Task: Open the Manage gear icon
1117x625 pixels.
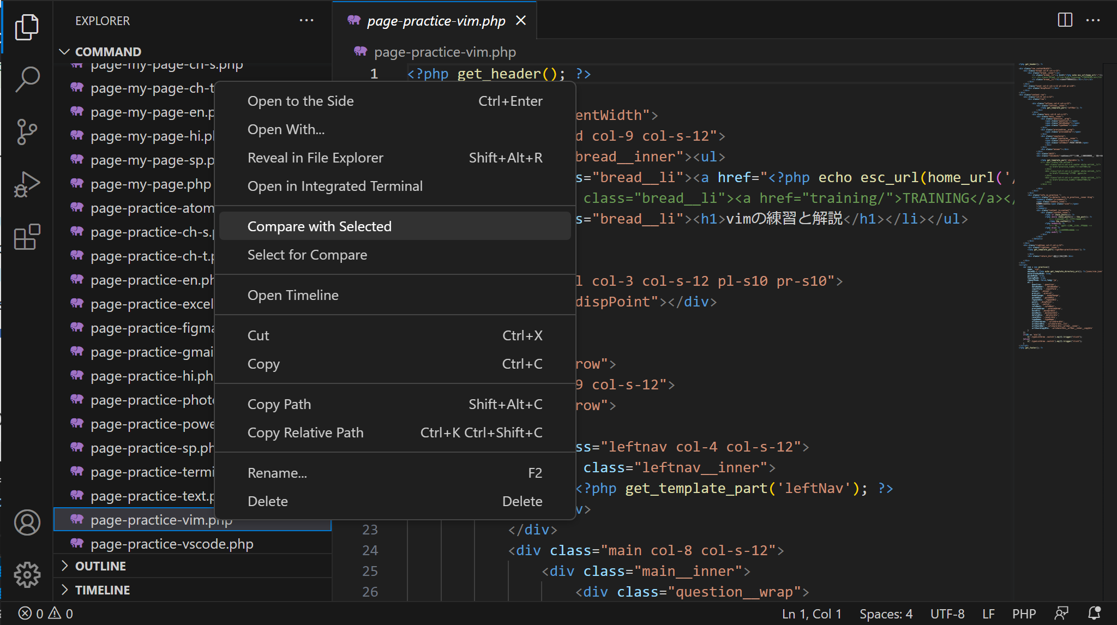Action: [27, 575]
